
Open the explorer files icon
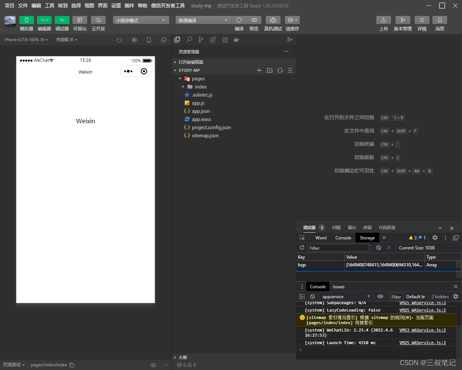coord(177,40)
